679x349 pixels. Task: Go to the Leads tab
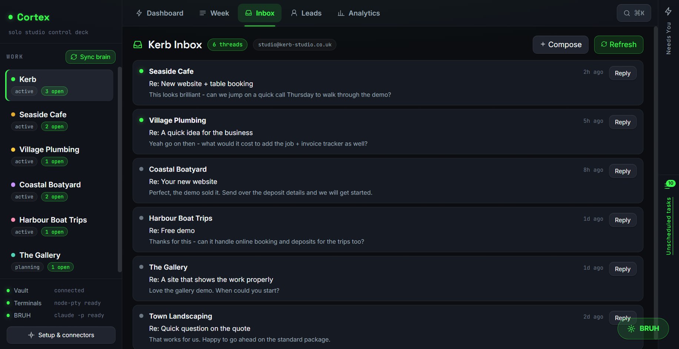coord(306,13)
